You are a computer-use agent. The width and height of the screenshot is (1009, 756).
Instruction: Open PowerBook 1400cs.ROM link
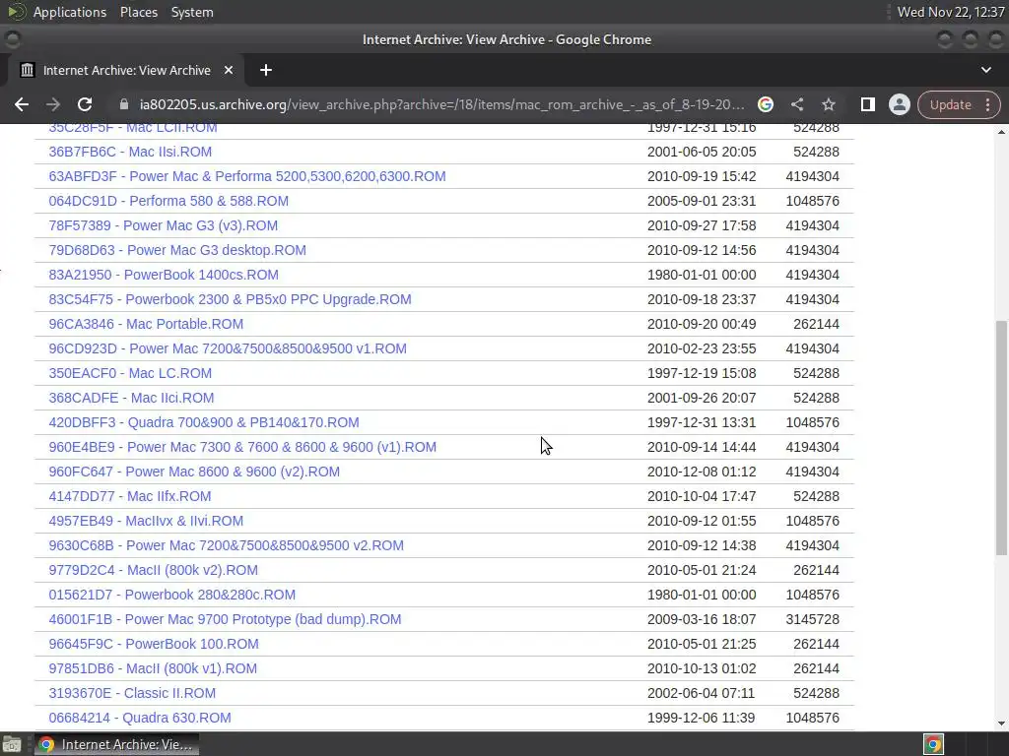[x=164, y=275]
